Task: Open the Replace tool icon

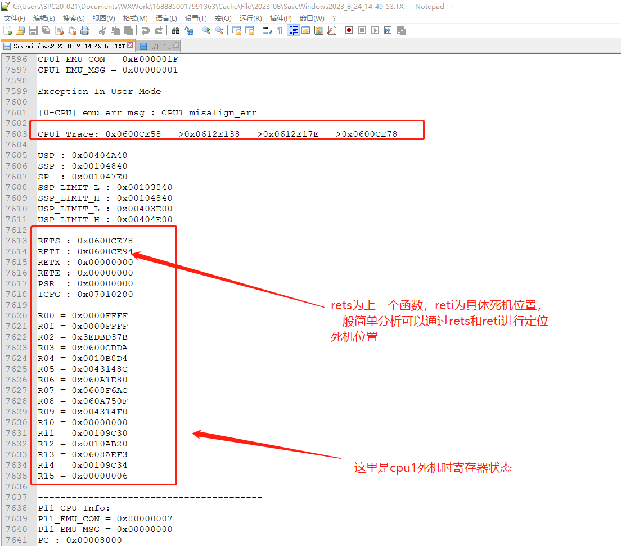Action: (189, 30)
